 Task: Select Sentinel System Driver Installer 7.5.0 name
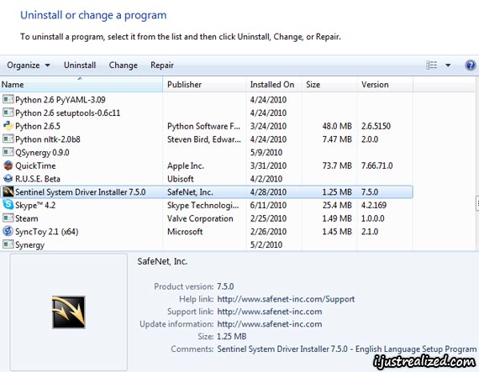click(x=81, y=192)
